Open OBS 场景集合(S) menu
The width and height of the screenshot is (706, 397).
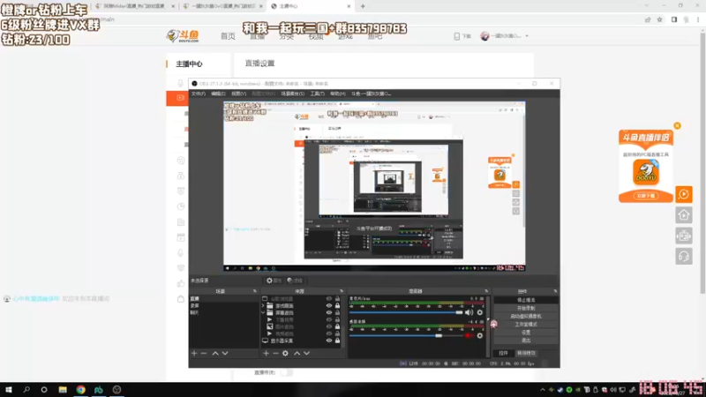(x=293, y=94)
